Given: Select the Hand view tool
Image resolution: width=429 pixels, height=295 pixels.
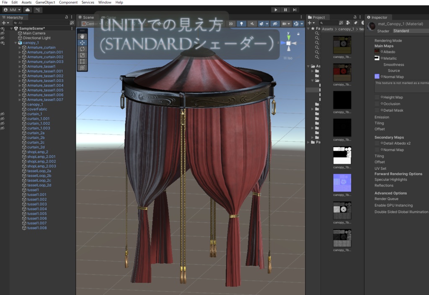Looking at the screenshot, I should [82, 36].
